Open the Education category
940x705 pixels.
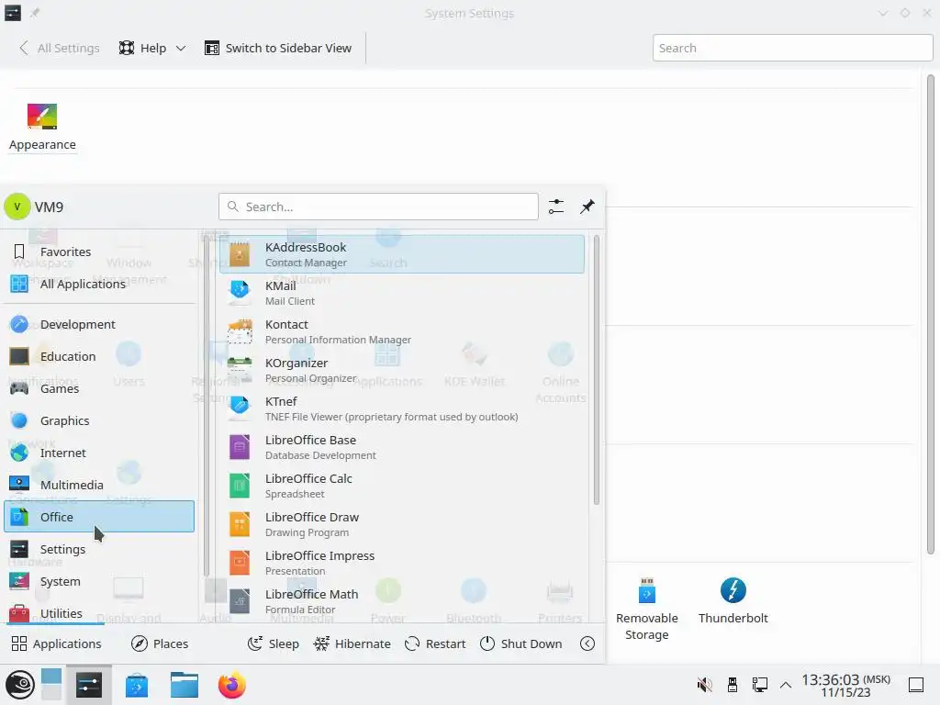click(99, 356)
